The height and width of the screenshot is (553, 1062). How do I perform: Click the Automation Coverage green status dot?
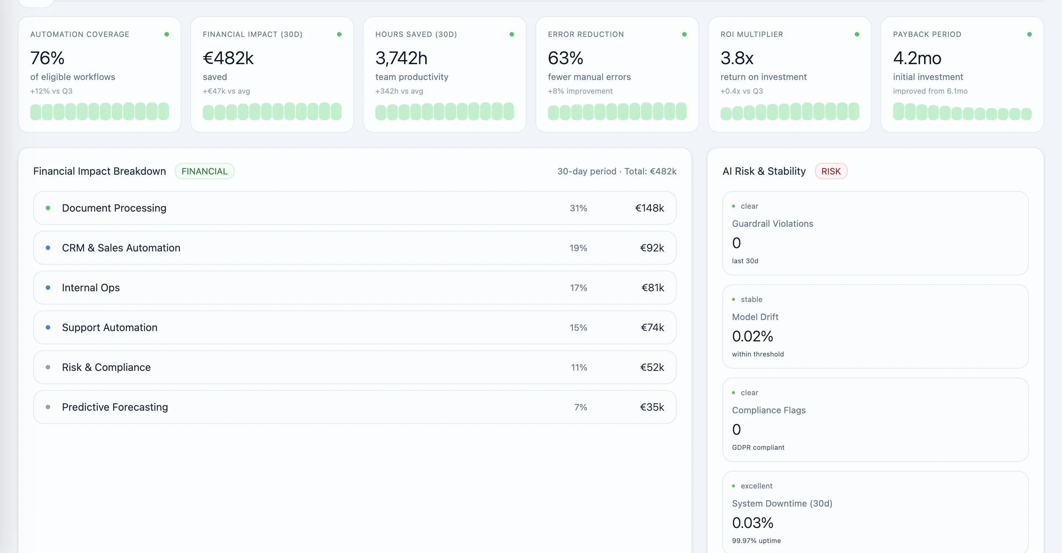pos(167,34)
